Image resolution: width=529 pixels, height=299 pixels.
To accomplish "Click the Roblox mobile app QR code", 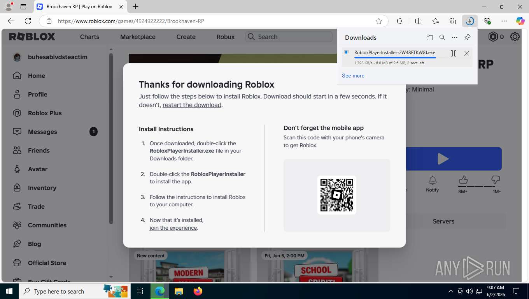I will pyautogui.click(x=337, y=195).
